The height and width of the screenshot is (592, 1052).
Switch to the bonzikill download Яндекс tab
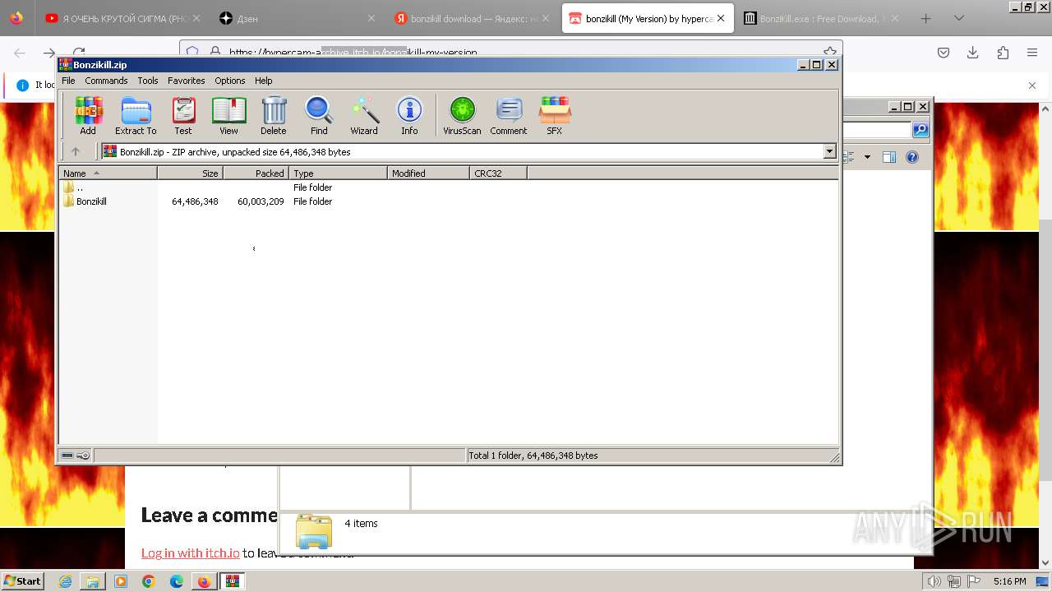(471, 18)
